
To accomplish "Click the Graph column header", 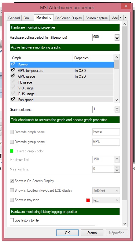I will pyautogui.click(x=41, y=58).
